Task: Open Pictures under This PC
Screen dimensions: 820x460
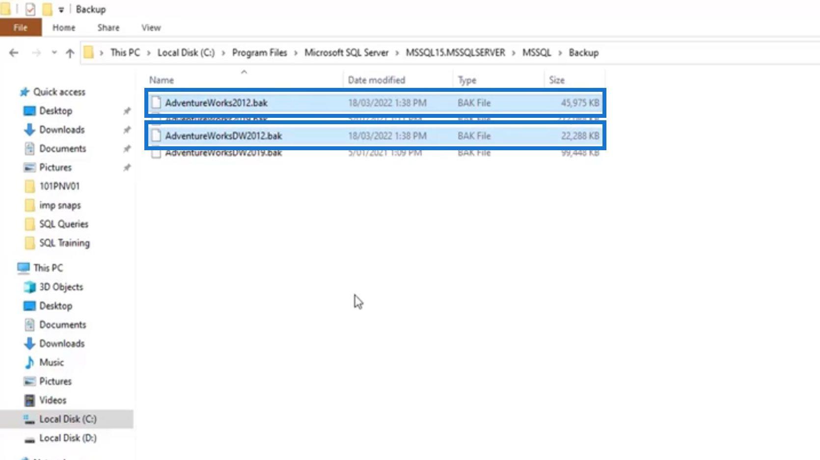Action: (55, 381)
